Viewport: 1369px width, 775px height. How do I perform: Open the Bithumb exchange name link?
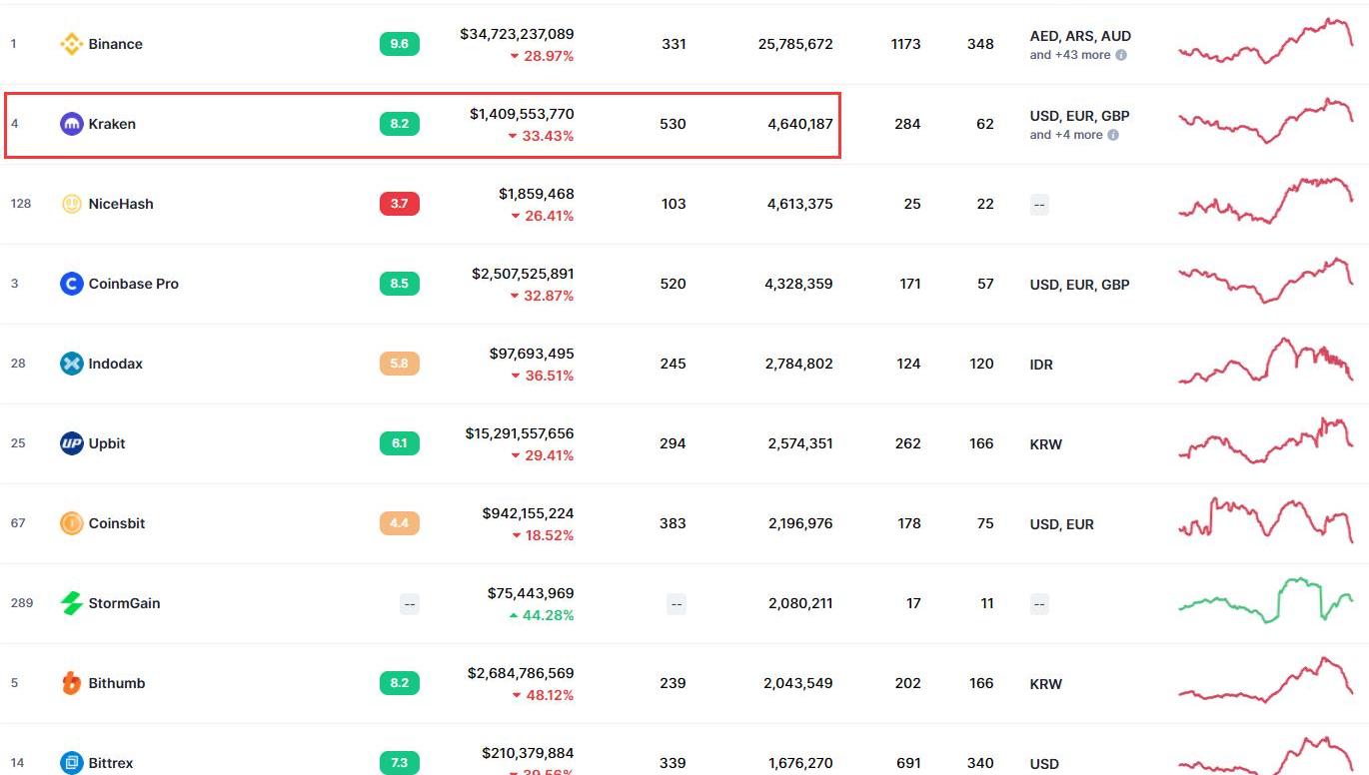(116, 683)
